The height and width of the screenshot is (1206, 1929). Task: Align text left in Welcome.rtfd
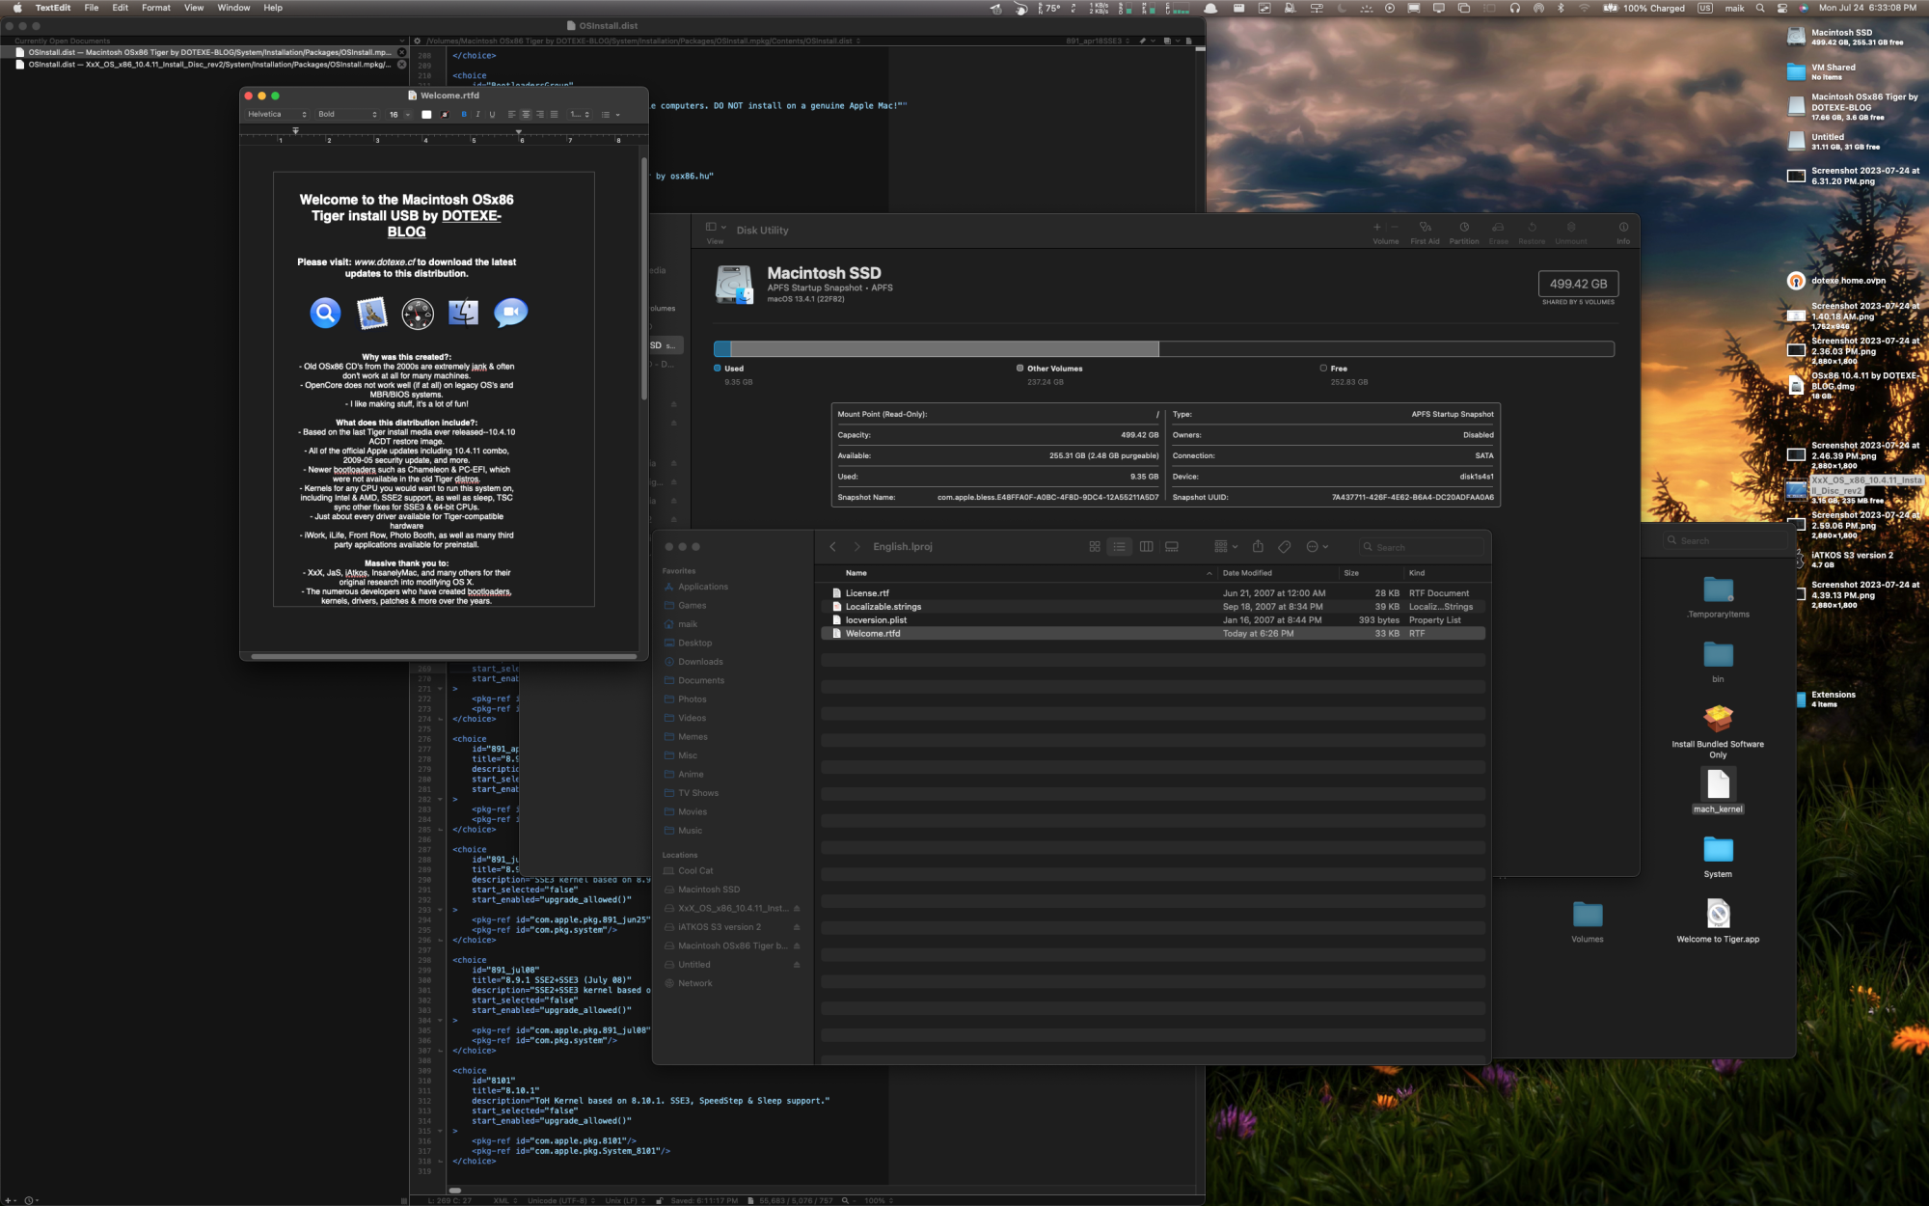point(511,114)
